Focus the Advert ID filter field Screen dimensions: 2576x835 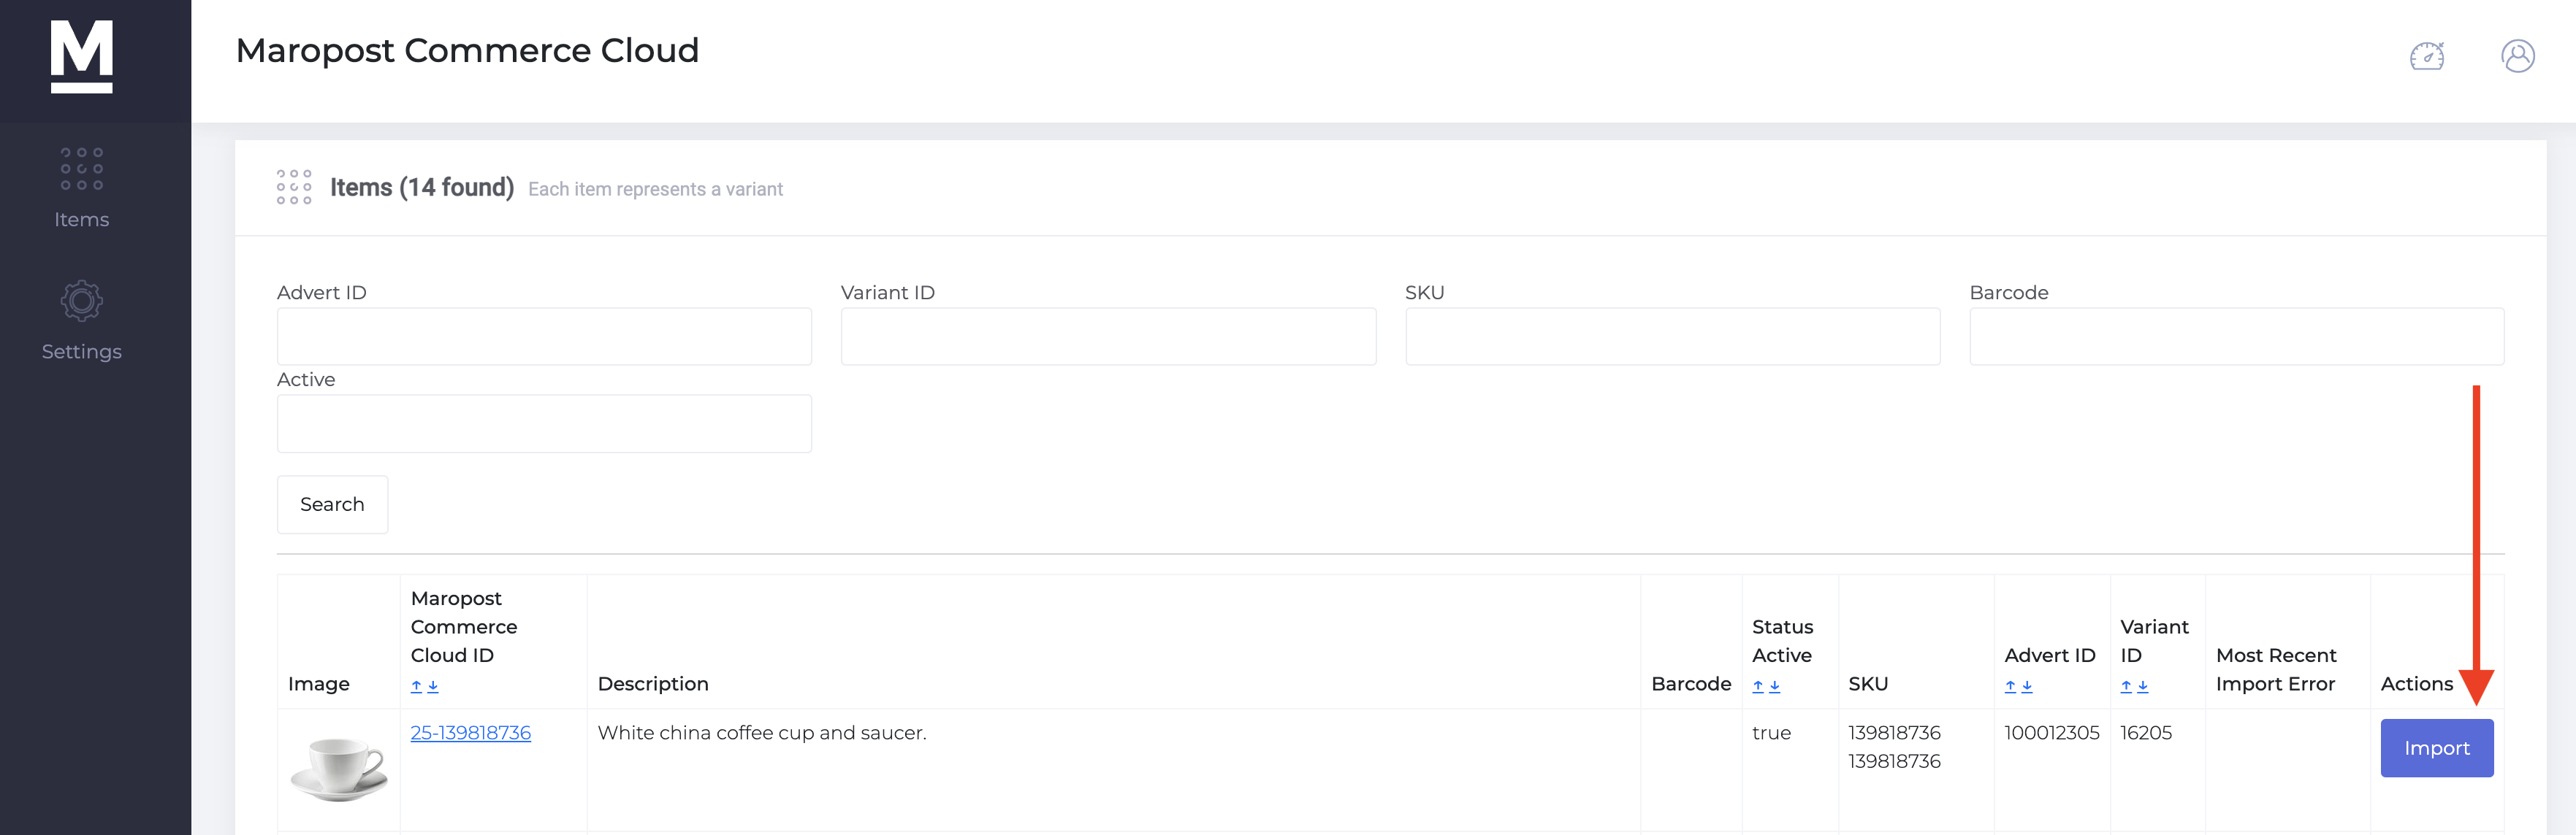click(544, 336)
